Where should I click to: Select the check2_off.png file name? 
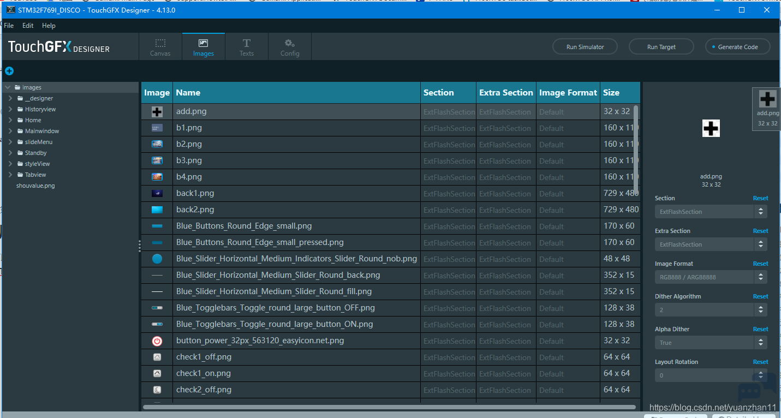coord(204,390)
